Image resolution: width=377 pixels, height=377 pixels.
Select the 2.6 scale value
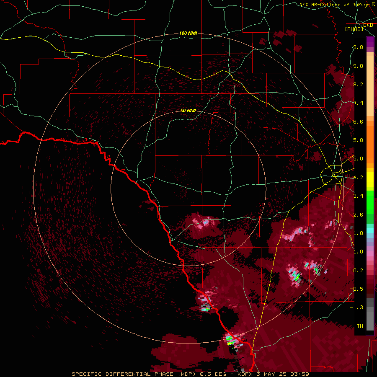point(358,215)
